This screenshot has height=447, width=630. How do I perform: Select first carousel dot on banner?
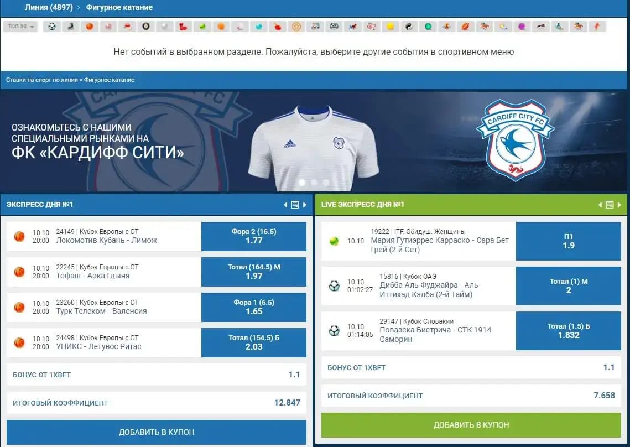302,183
